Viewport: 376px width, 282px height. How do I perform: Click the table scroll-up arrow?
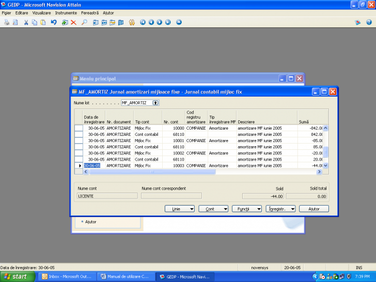pyautogui.click(x=325, y=128)
